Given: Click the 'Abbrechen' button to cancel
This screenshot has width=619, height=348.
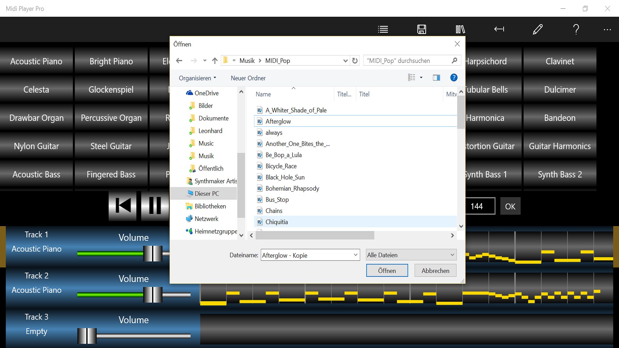Looking at the screenshot, I should 435,270.
